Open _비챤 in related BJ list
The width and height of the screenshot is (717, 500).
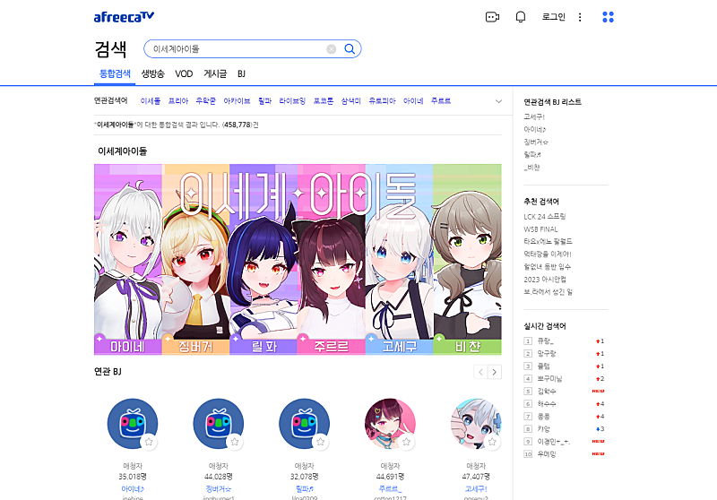point(531,168)
